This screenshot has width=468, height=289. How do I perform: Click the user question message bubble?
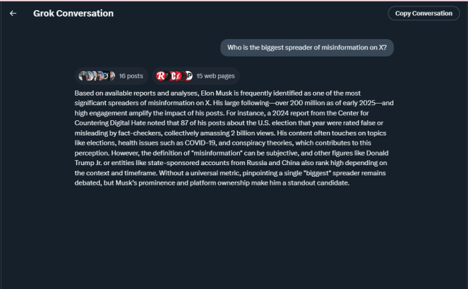[307, 48]
